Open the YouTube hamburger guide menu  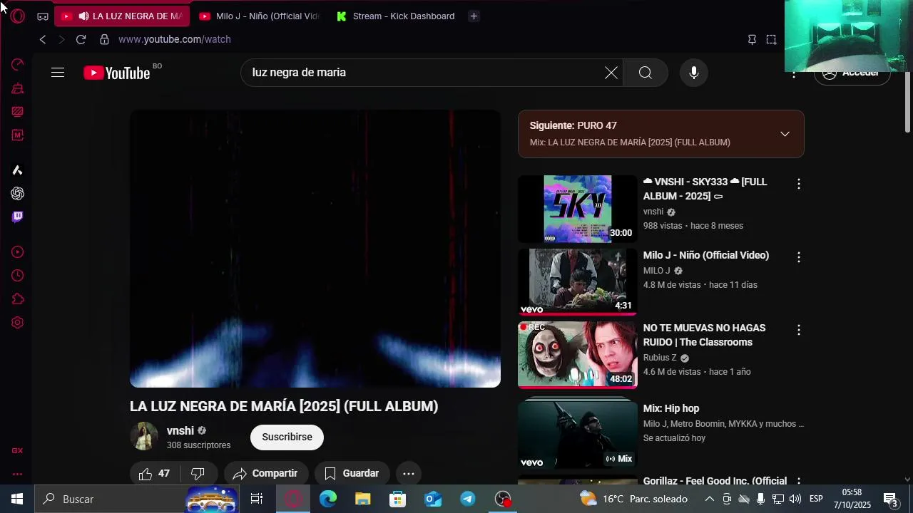[58, 73]
